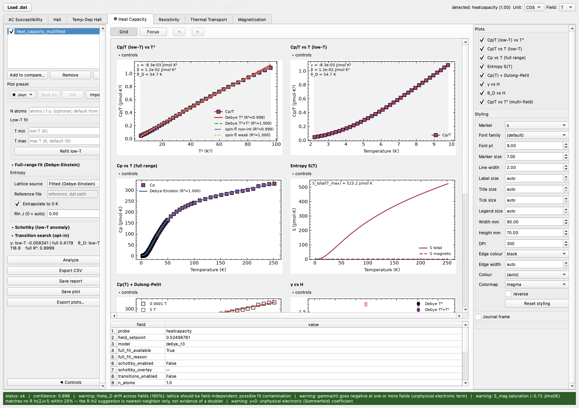Open Lattice source dropdown
The width and height of the screenshot is (579, 408).
(x=73, y=184)
